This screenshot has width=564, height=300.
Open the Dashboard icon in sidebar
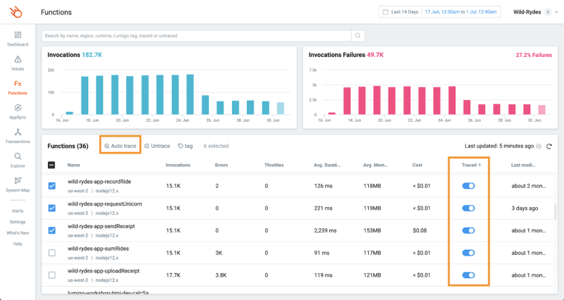click(18, 35)
